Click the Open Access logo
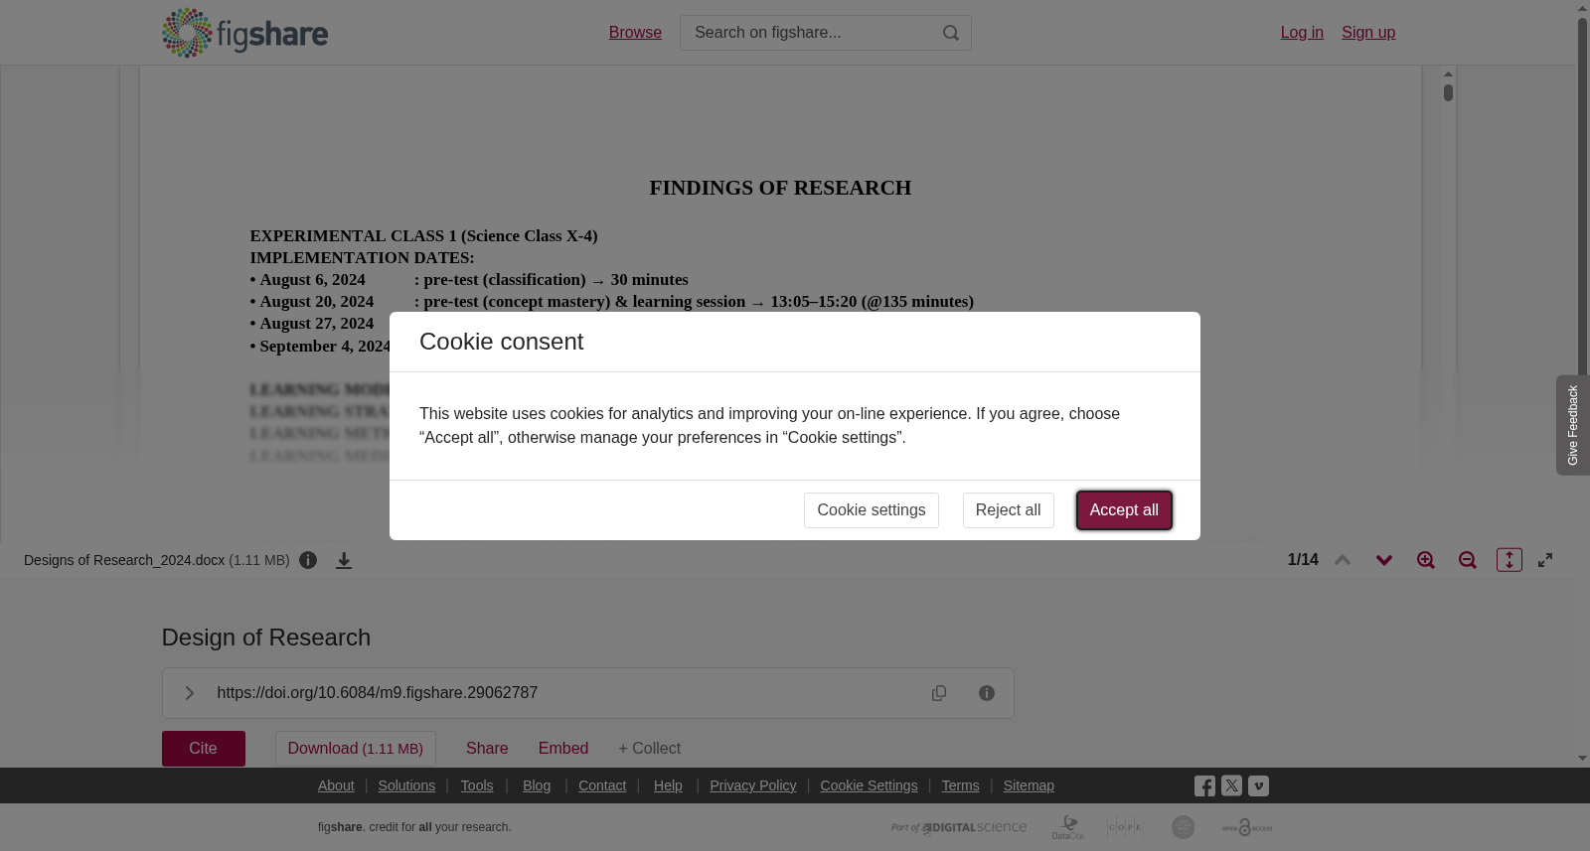 tap(1247, 827)
